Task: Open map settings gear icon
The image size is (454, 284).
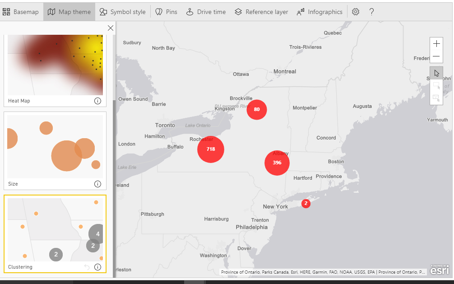Action: pyautogui.click(x=356, y=12)
